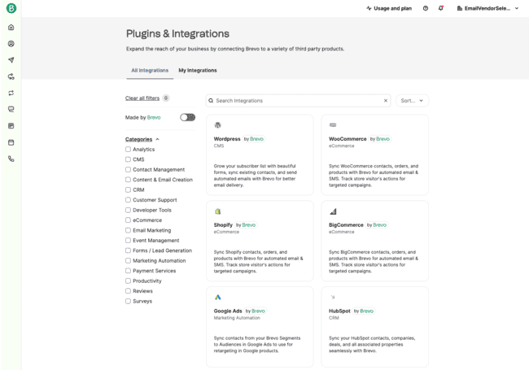
Task: Open the HubSpot integration title
Action: 339,311
